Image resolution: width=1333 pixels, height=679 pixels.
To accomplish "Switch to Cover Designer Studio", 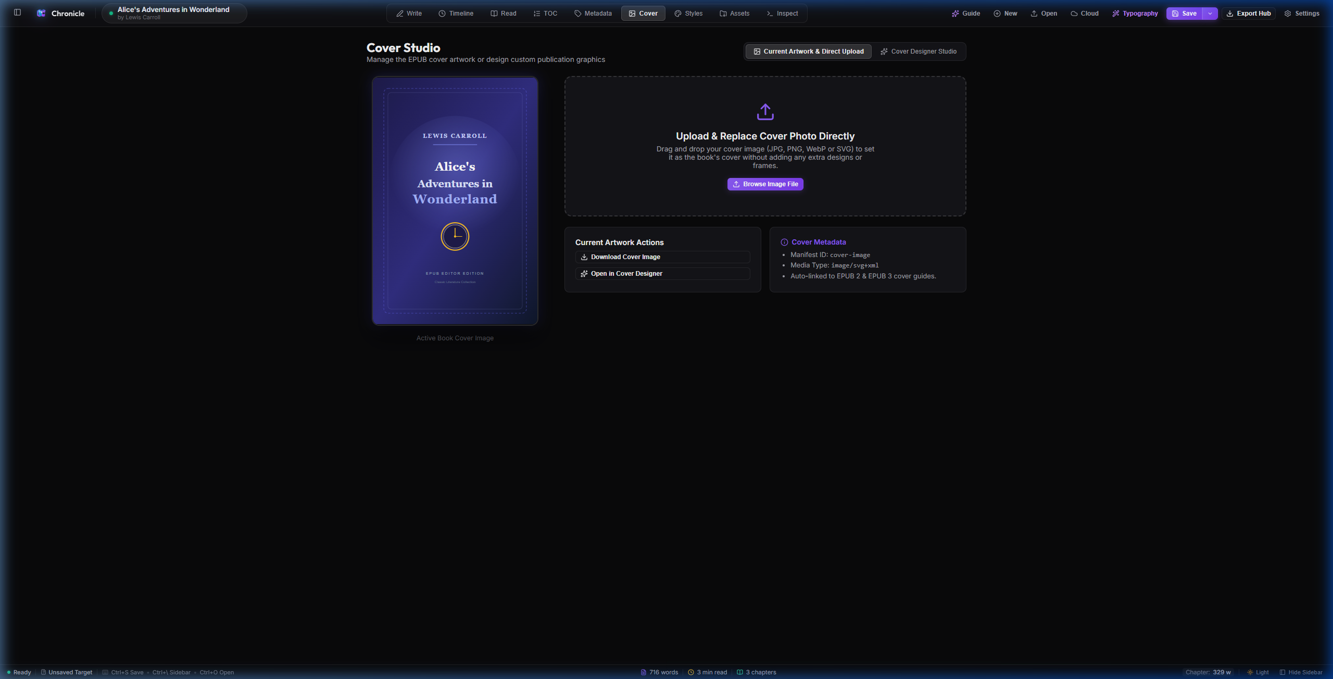I will point(919,52).
